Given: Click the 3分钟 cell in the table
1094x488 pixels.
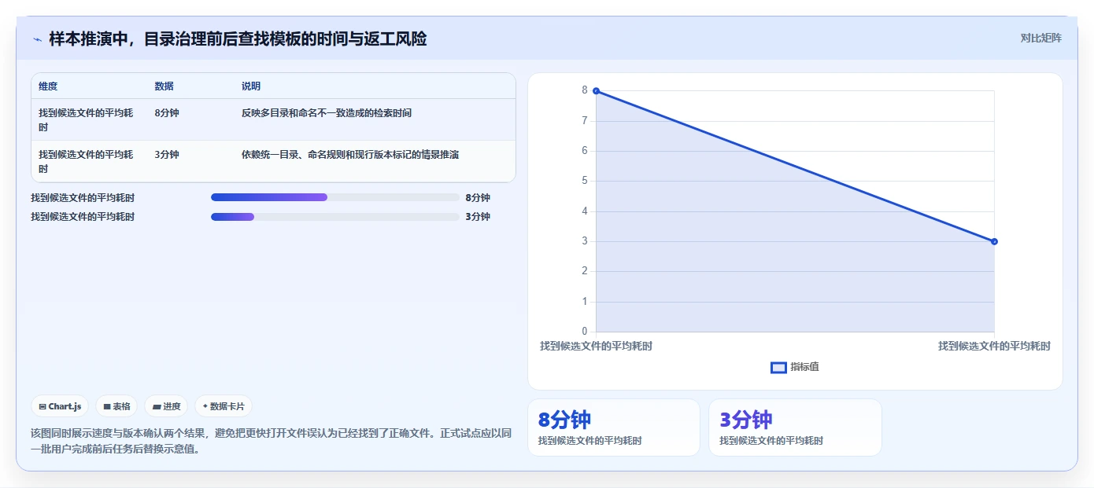Looking at the screenshot, I should pos(167,155).
